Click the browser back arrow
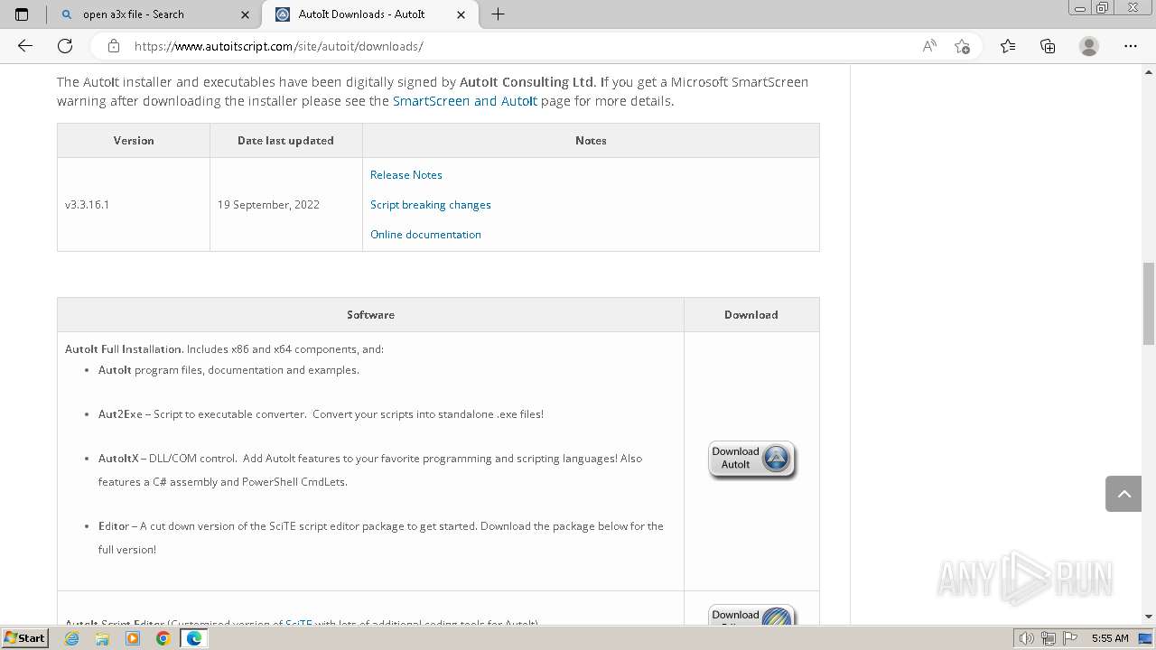This screenshot has width=1156, height=650. click(x=25, y=46)
